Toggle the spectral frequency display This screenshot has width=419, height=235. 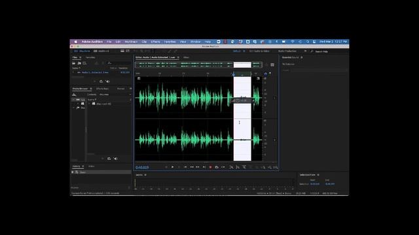point(122,51)
